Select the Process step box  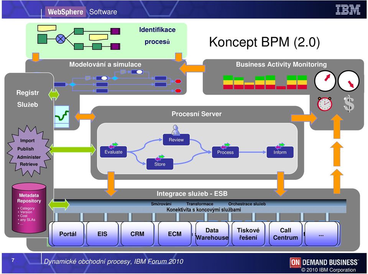point(225,152)
